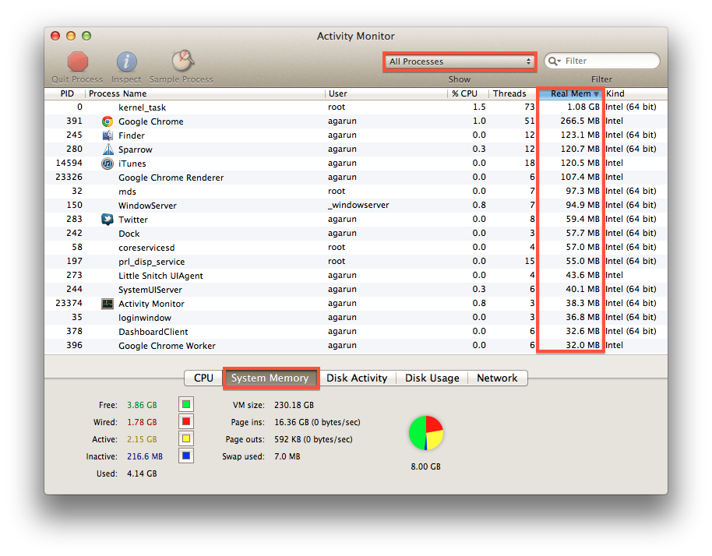Select the mds process row
The height and width of the screenshot is (556, 712).
click(x=356, y=192)
